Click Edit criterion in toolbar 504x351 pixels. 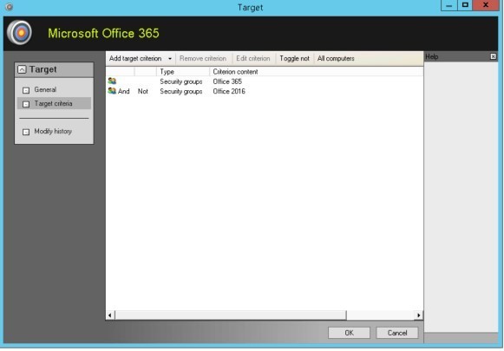coord(253,58)
